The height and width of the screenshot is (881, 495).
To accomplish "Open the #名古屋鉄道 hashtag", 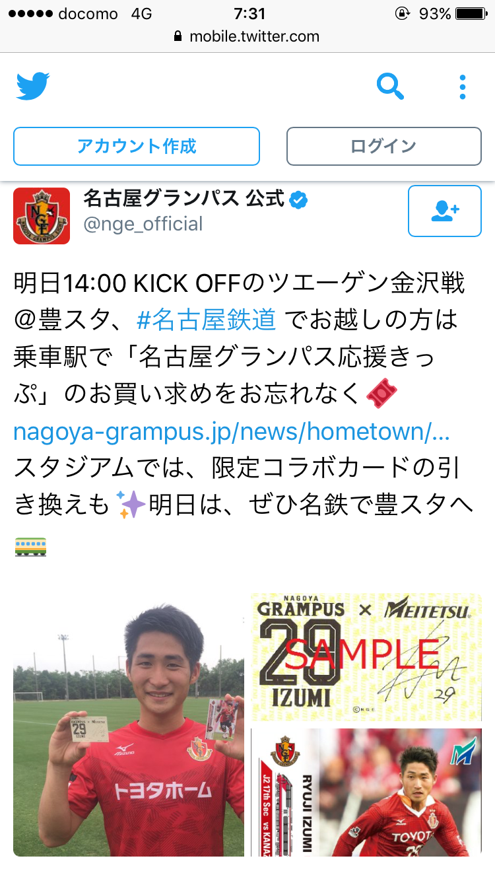I will 206,320.
